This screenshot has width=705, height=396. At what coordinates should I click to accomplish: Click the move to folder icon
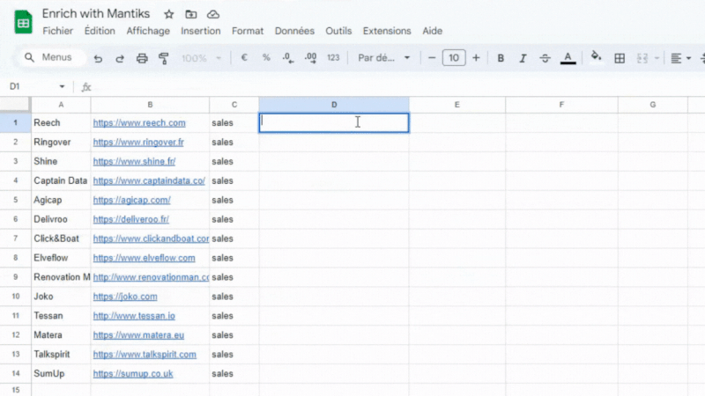tap(191, 14)
